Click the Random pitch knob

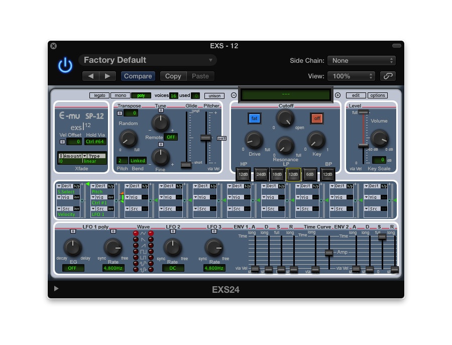click(x=128, y=138)
